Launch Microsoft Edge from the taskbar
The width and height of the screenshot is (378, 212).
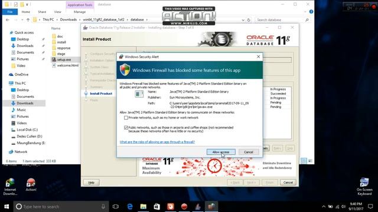pos(130,207)
